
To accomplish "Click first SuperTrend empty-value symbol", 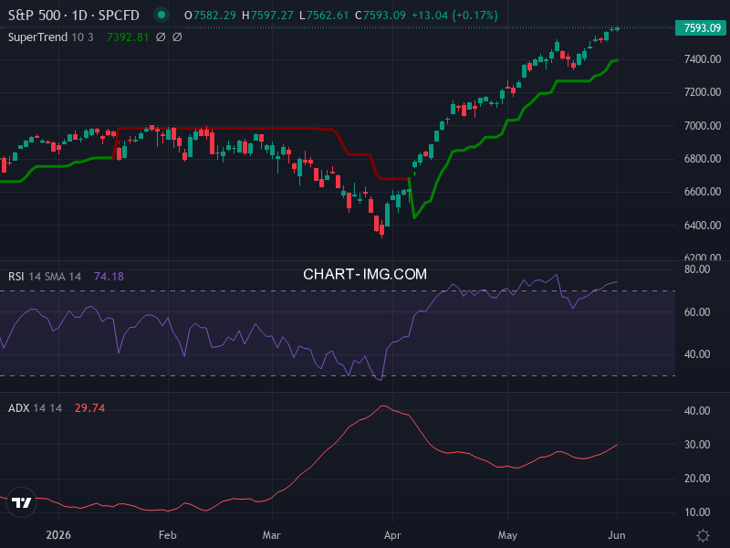I will [161, 37].
